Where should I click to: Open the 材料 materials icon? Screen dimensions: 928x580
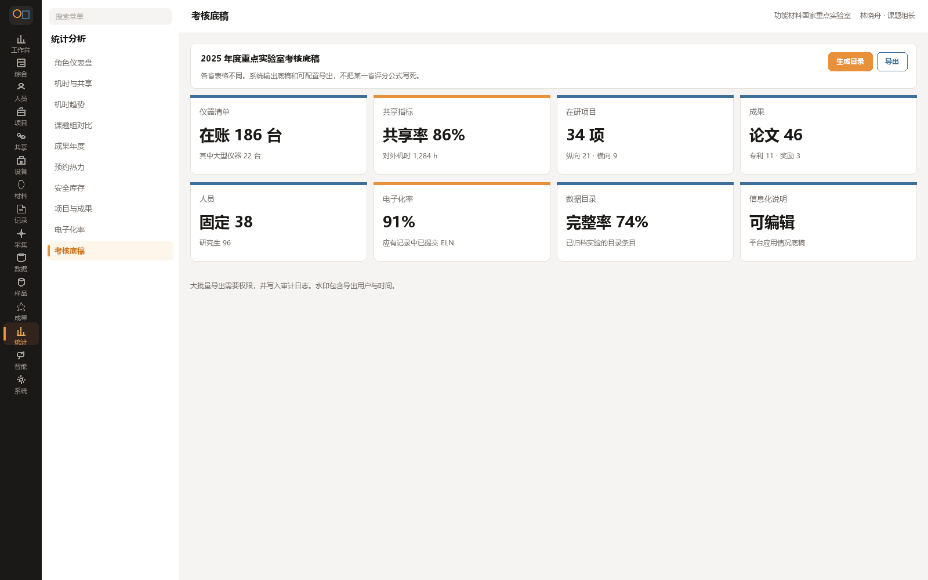coord(21,190)
